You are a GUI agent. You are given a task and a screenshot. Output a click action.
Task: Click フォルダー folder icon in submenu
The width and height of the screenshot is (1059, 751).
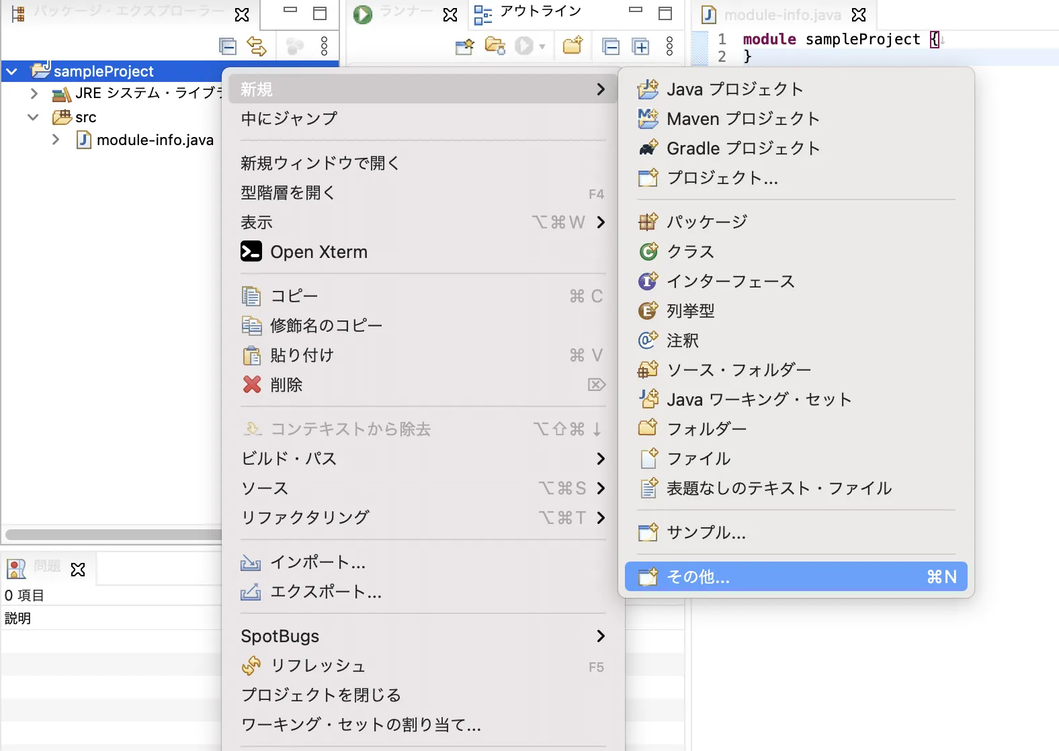coord(648,429)
